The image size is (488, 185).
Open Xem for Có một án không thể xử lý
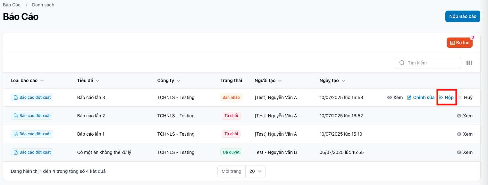465,152
